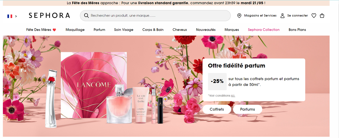339x138 pixels.
Task: Open the conditions link "ici"
Action: click(x=233, y=96)
